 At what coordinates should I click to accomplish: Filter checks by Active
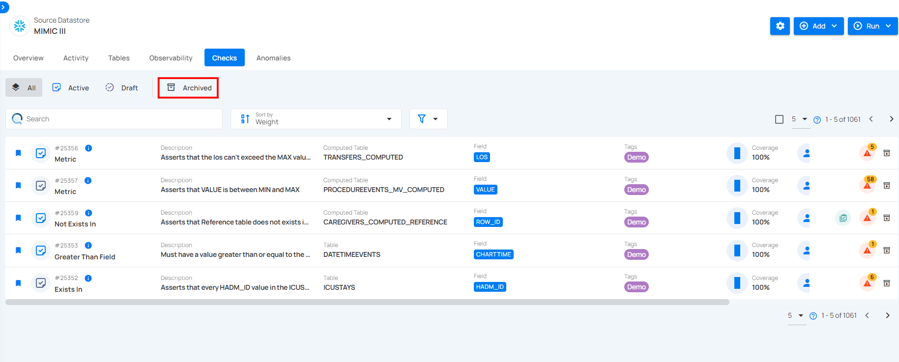71,87
